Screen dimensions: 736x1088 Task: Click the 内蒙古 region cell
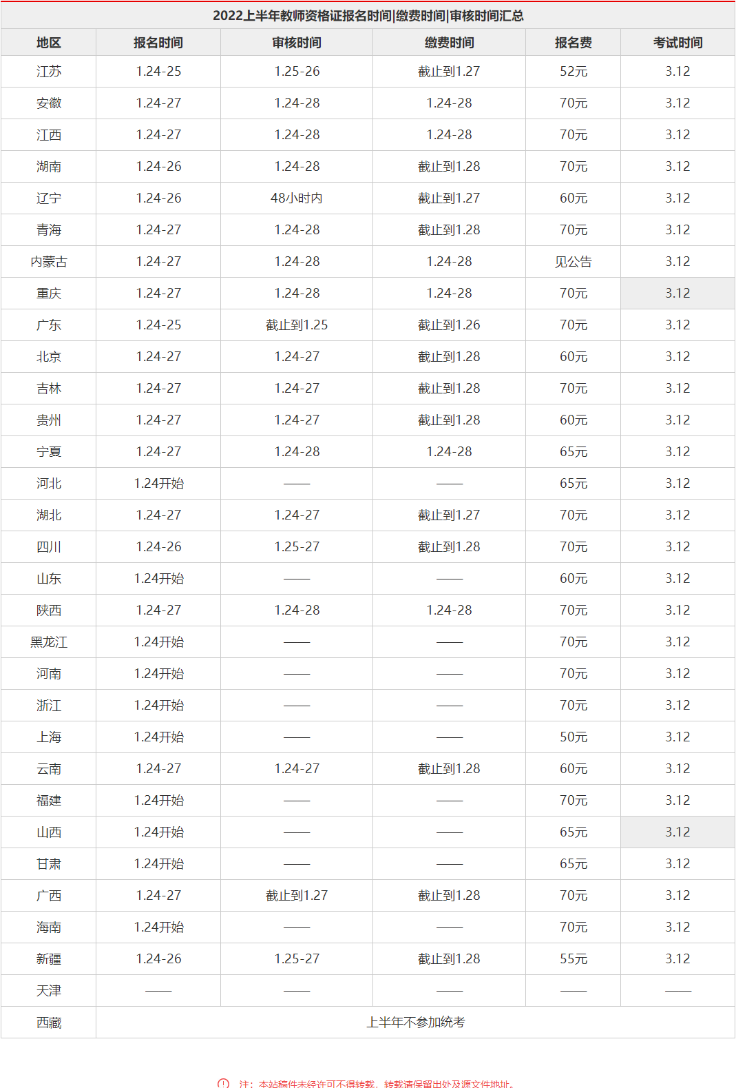coord(49,262)
